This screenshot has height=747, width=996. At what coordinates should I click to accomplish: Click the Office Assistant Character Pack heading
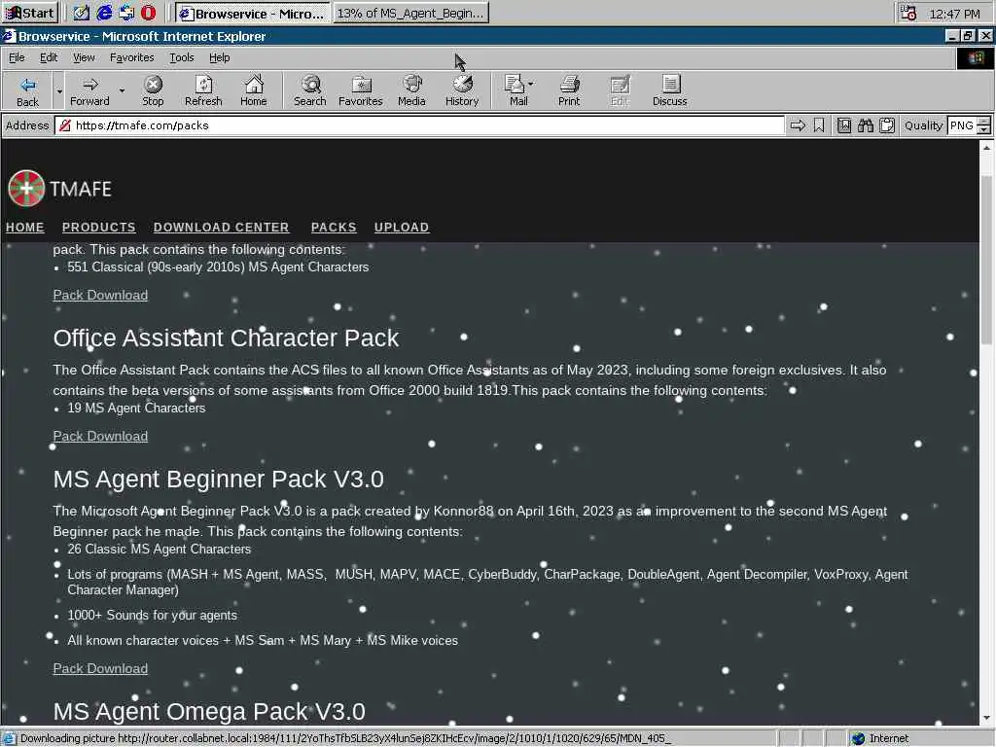click(226, 338)
